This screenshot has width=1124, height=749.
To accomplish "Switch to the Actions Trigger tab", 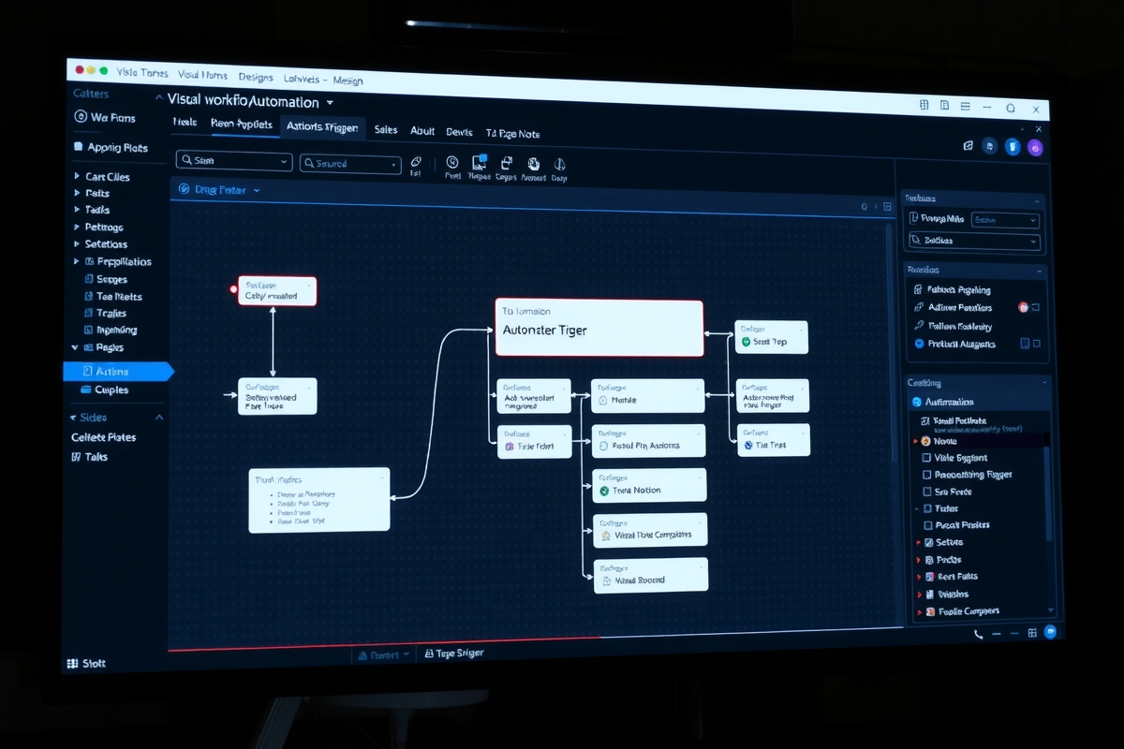I will [x=322, y=127].
